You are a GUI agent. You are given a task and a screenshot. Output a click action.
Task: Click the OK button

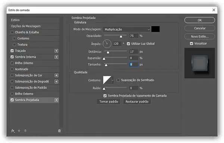tap(200, 20)
